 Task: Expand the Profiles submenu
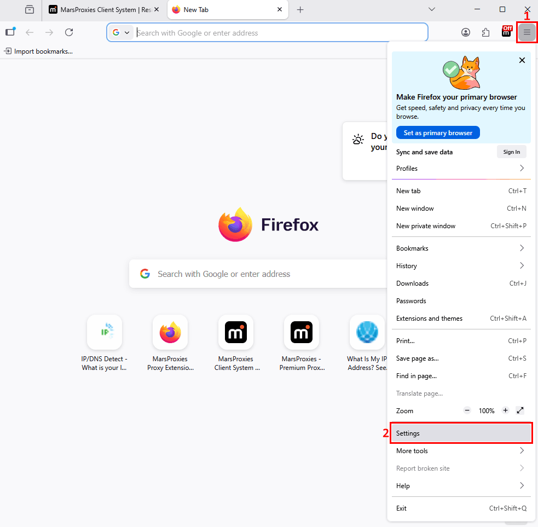pyautogui.click(x=461, y=168)
